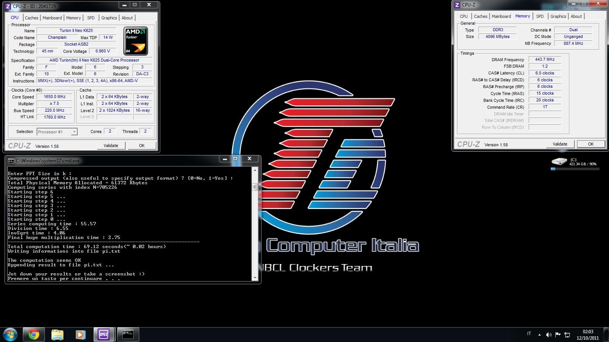
Task: Open About tab in right CPU-Z window
Action: click(576, 16)
